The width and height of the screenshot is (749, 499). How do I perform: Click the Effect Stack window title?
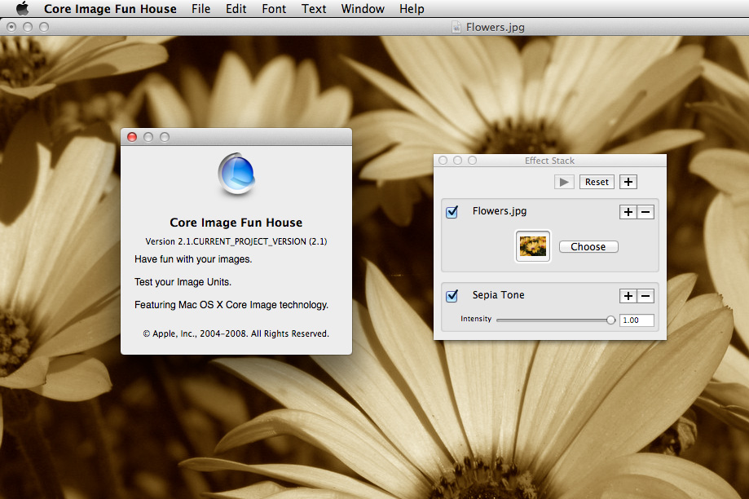pyautogui.click(x=549, y=161)
